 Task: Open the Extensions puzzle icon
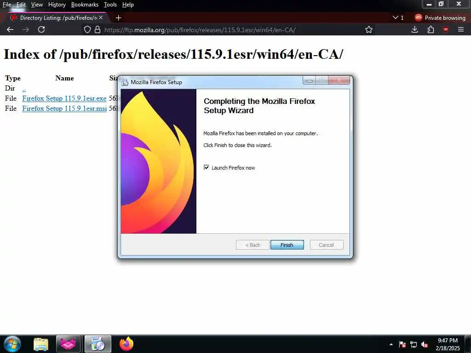click(431, 29)
